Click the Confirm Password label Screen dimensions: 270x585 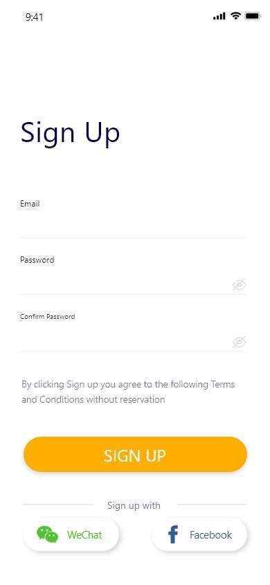(x=47, y=316)
